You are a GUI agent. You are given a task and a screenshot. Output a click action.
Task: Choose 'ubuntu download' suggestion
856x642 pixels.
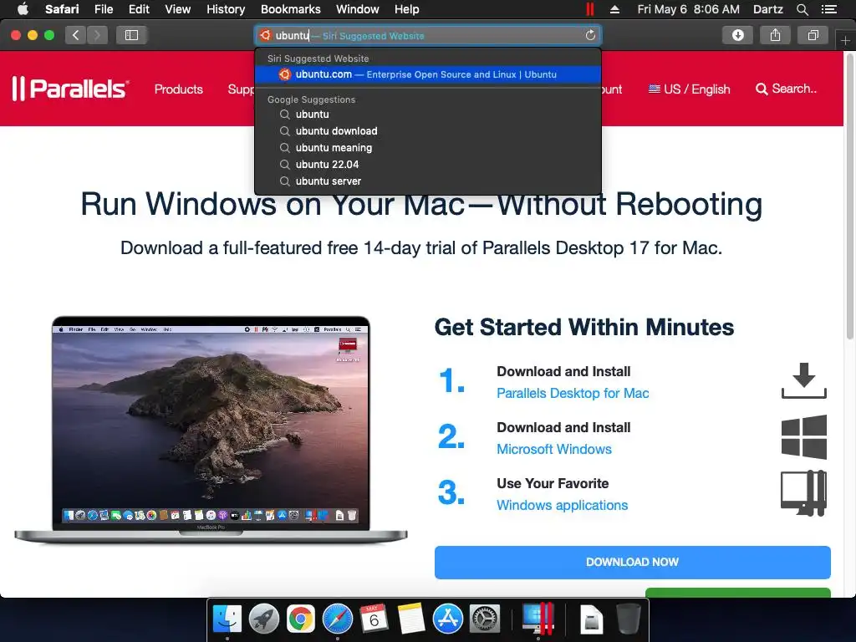coord(428,131)
